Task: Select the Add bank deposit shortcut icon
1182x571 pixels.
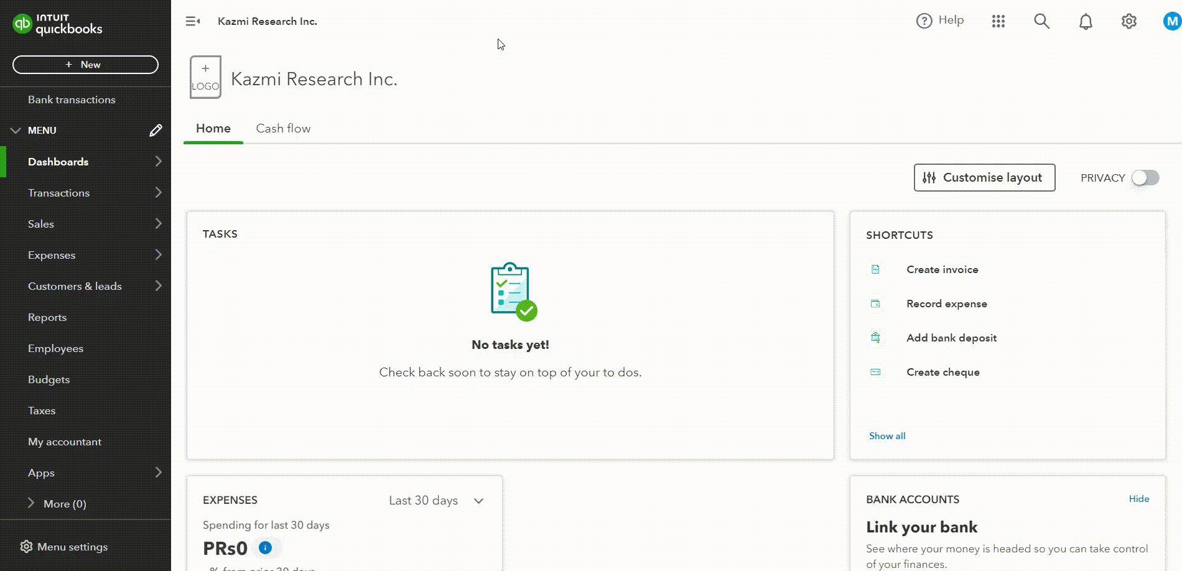Action: click(x=875, y=337)
